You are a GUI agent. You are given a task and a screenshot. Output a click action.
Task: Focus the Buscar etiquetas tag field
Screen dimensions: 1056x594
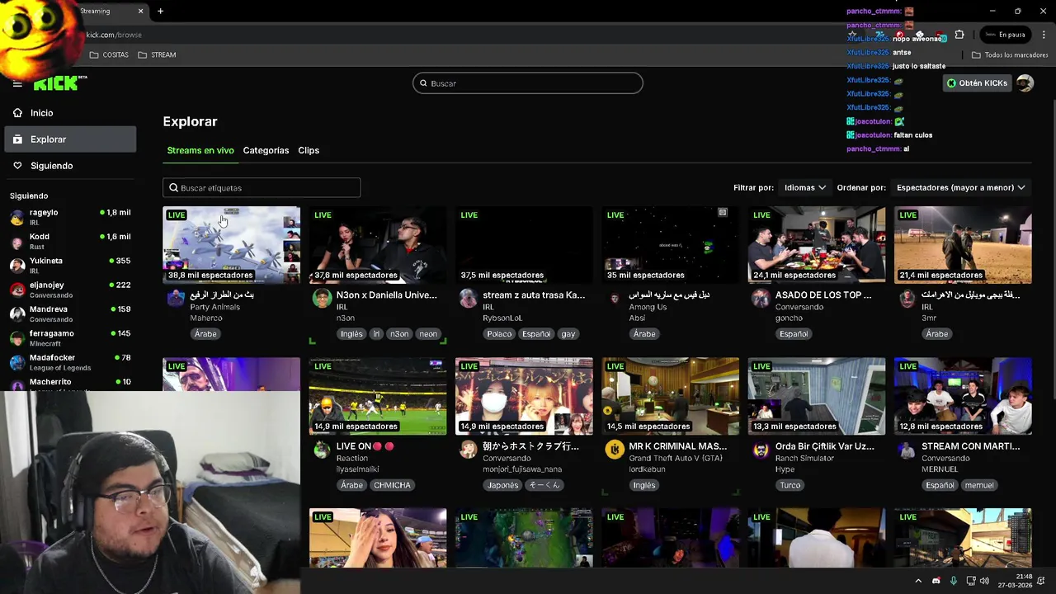262,188
